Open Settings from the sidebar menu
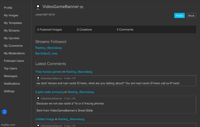 pyautogui.click(x=9, y=91)
